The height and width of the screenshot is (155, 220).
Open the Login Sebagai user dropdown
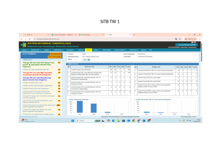click(x=186, y=45)
